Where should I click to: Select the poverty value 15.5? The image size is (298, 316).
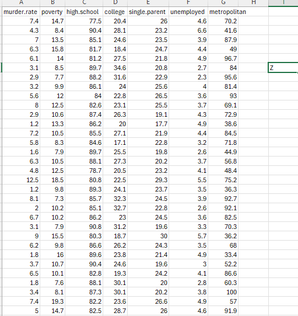52,236
